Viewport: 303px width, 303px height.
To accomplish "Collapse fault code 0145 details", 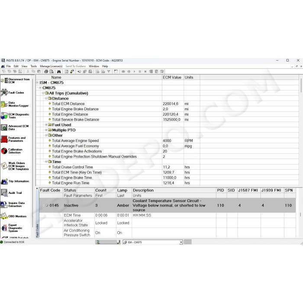I will [44, 205].
